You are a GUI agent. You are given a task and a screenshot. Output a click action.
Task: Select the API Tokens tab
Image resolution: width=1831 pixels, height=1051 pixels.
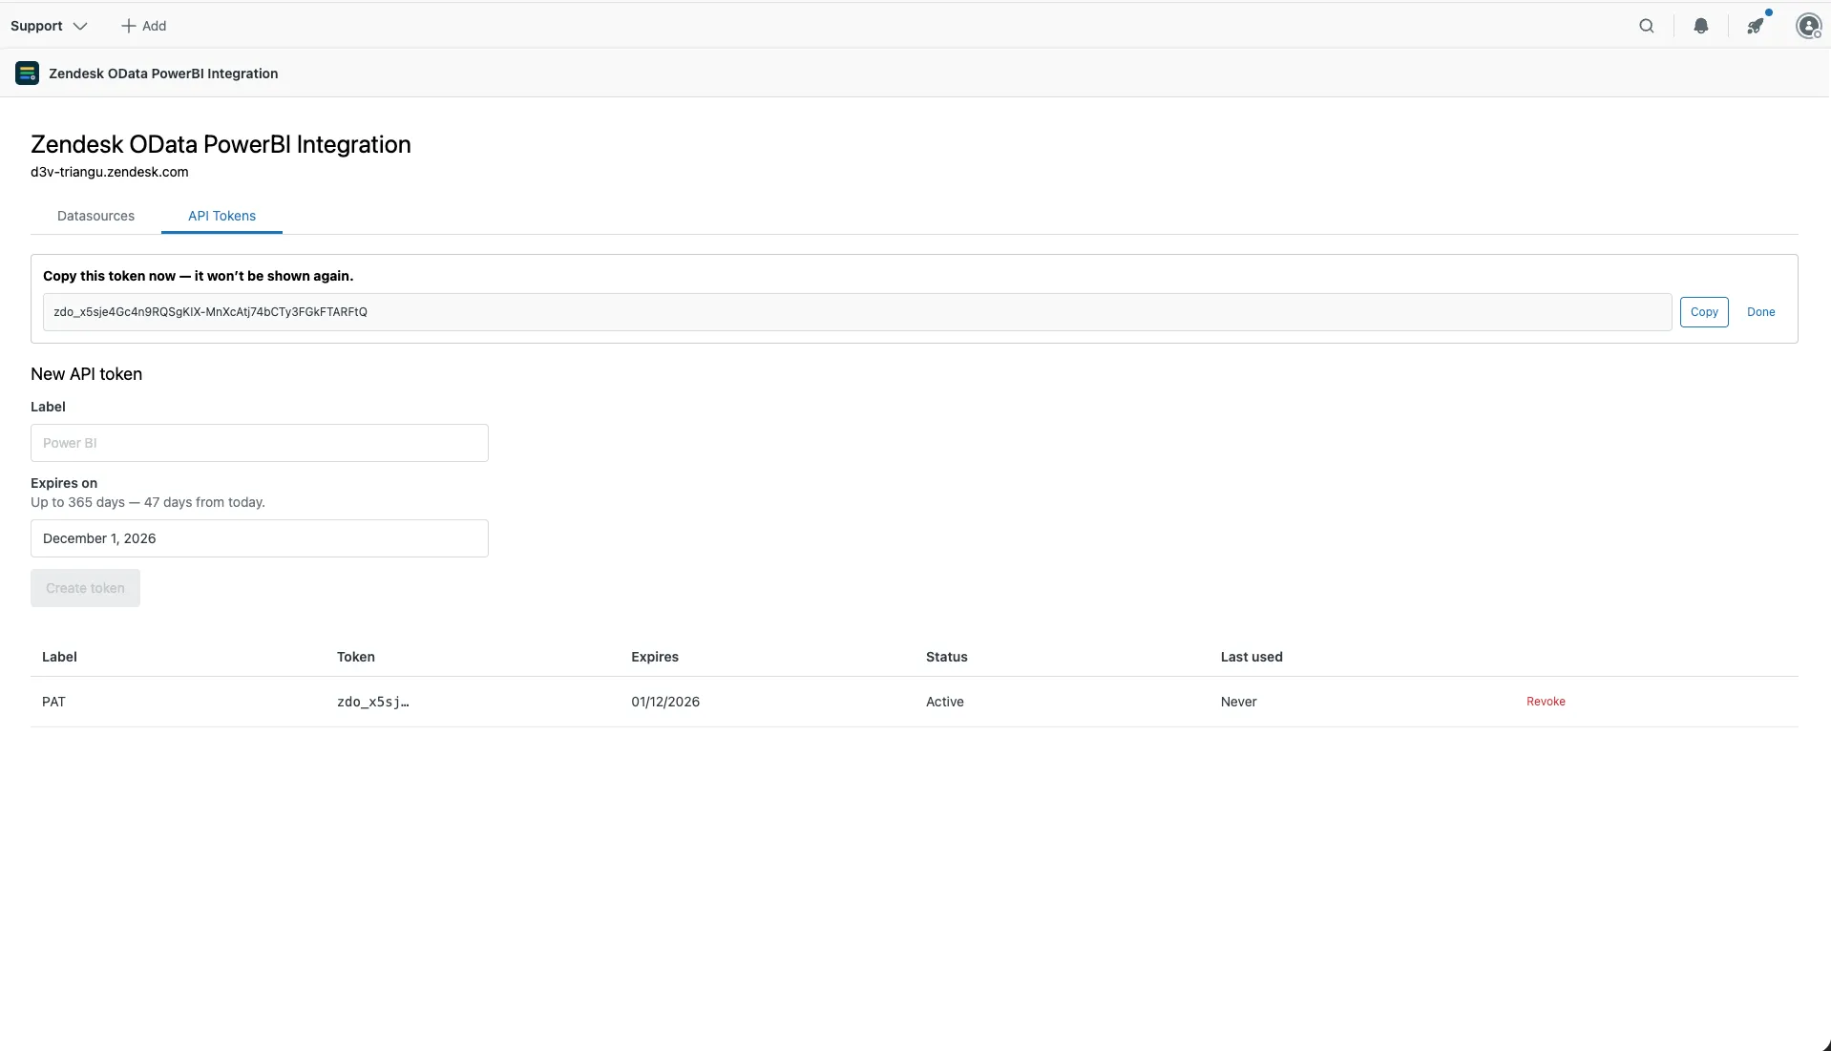click(221, 216)
